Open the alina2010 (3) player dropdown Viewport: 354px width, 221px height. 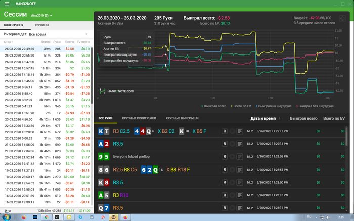pos(41,15)
